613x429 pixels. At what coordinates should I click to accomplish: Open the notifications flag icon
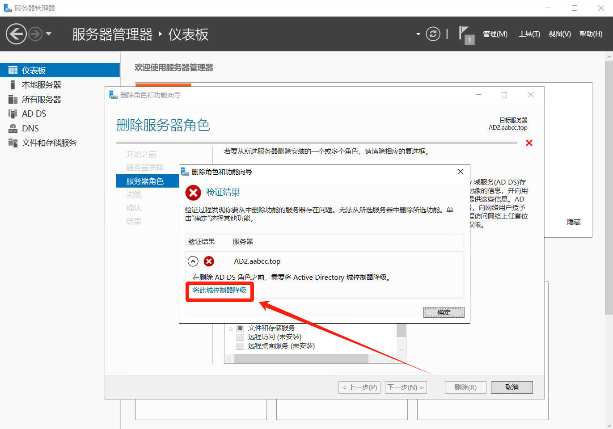tap(465, 34)
